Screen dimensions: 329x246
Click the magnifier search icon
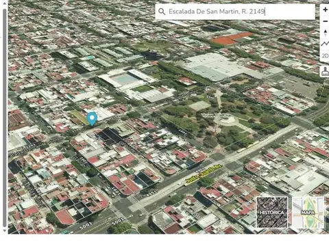tap(162, 12)
